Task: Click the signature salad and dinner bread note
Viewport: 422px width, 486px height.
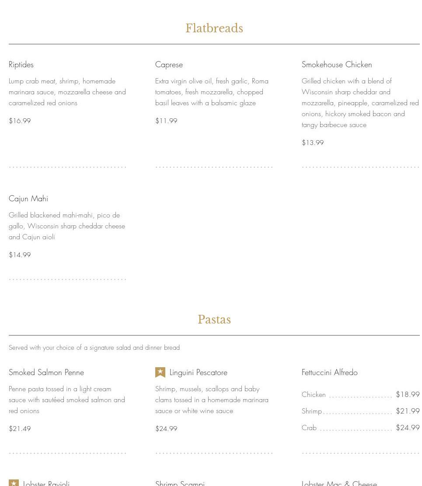Action: pyautogui.click(x=94, y=348)
